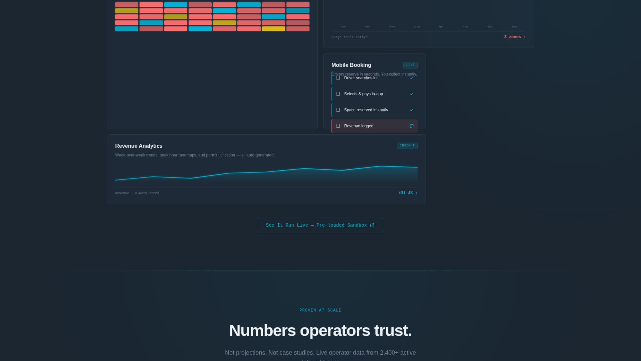The width and height of the screenshot is (641, 361).
Task: Click the '12pm' time axis label
Action: pyautogui.click(x=416, y=27)
